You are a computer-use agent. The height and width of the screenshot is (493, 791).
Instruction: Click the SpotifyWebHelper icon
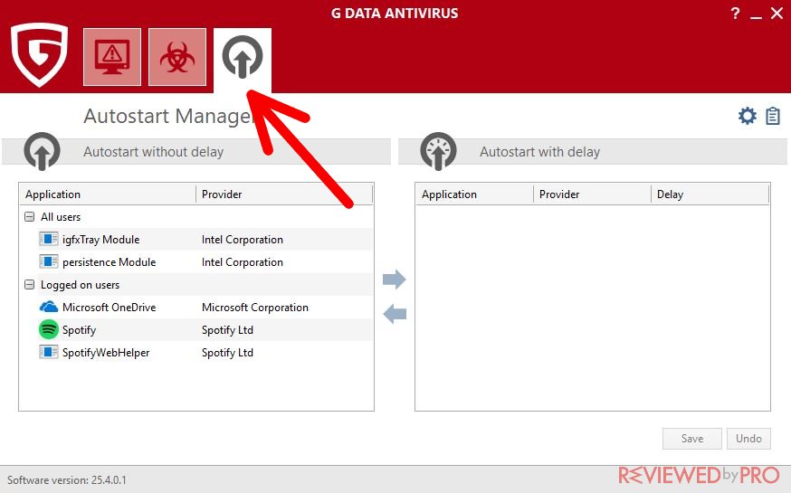(x=49, y=352)
